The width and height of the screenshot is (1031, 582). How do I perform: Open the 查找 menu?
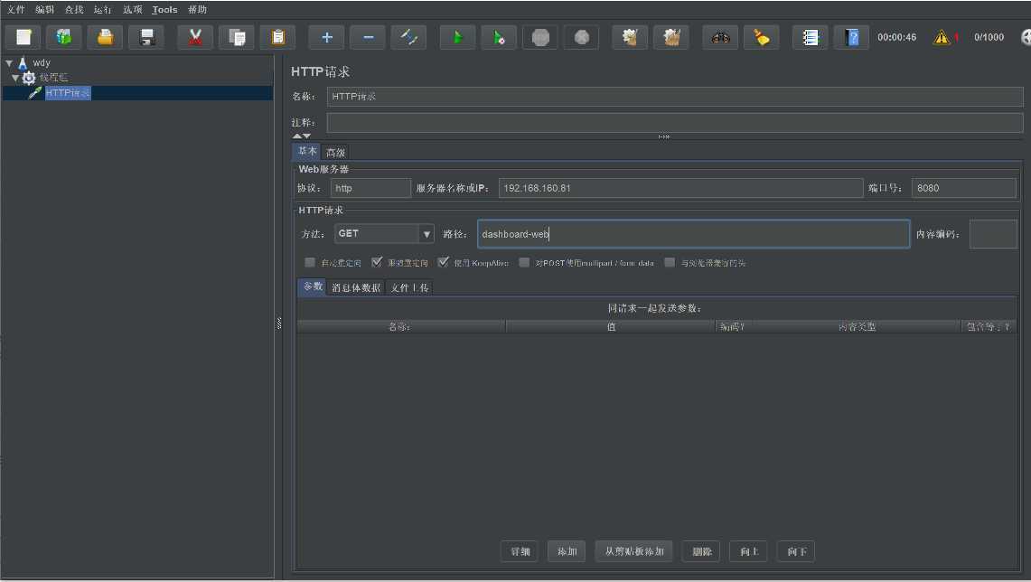tap(74, 10)
